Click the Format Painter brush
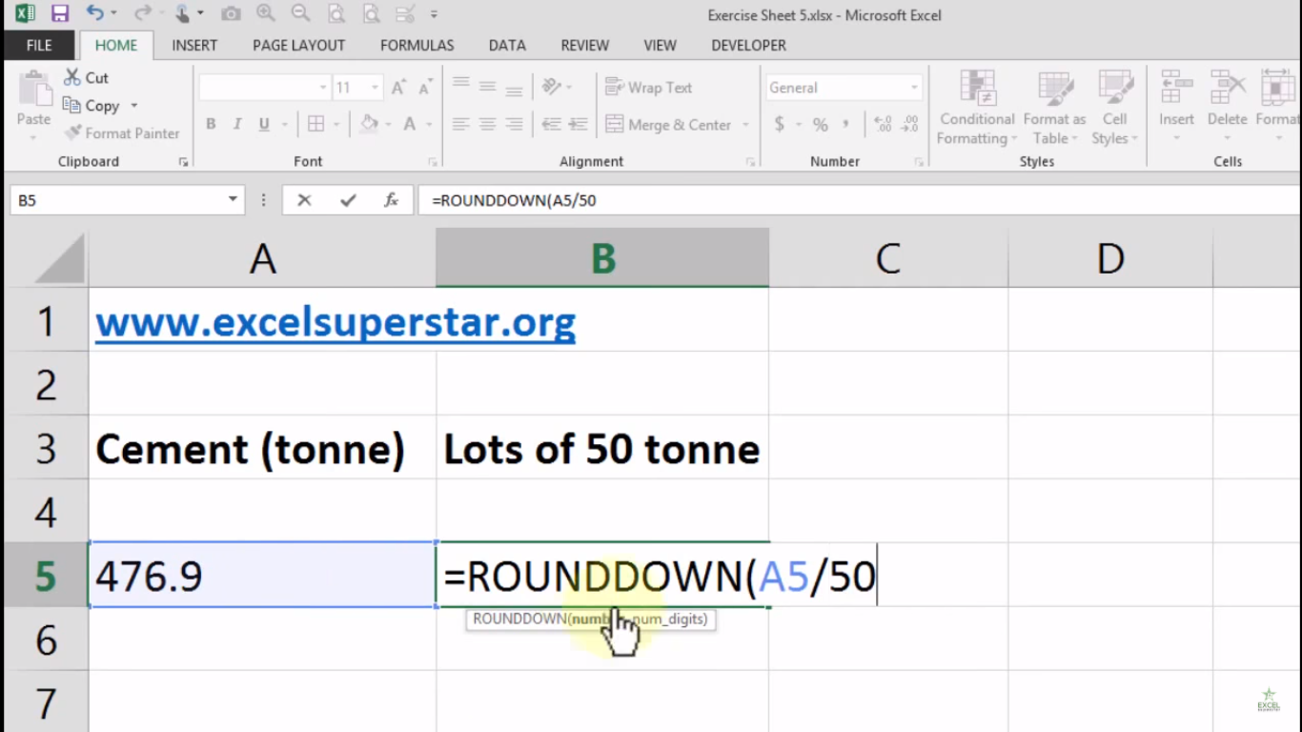Image resolution: width=1302 pixels, height=732 pixels. (72, 133)
